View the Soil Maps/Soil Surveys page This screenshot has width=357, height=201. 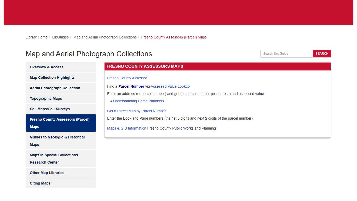click(x=50, y=109)
